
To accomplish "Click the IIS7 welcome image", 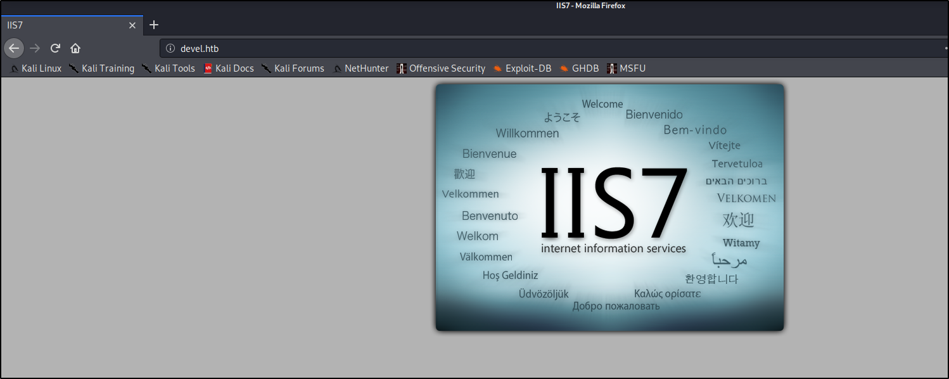I will pos(609,207).
